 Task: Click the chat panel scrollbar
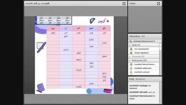pos(160,93)
